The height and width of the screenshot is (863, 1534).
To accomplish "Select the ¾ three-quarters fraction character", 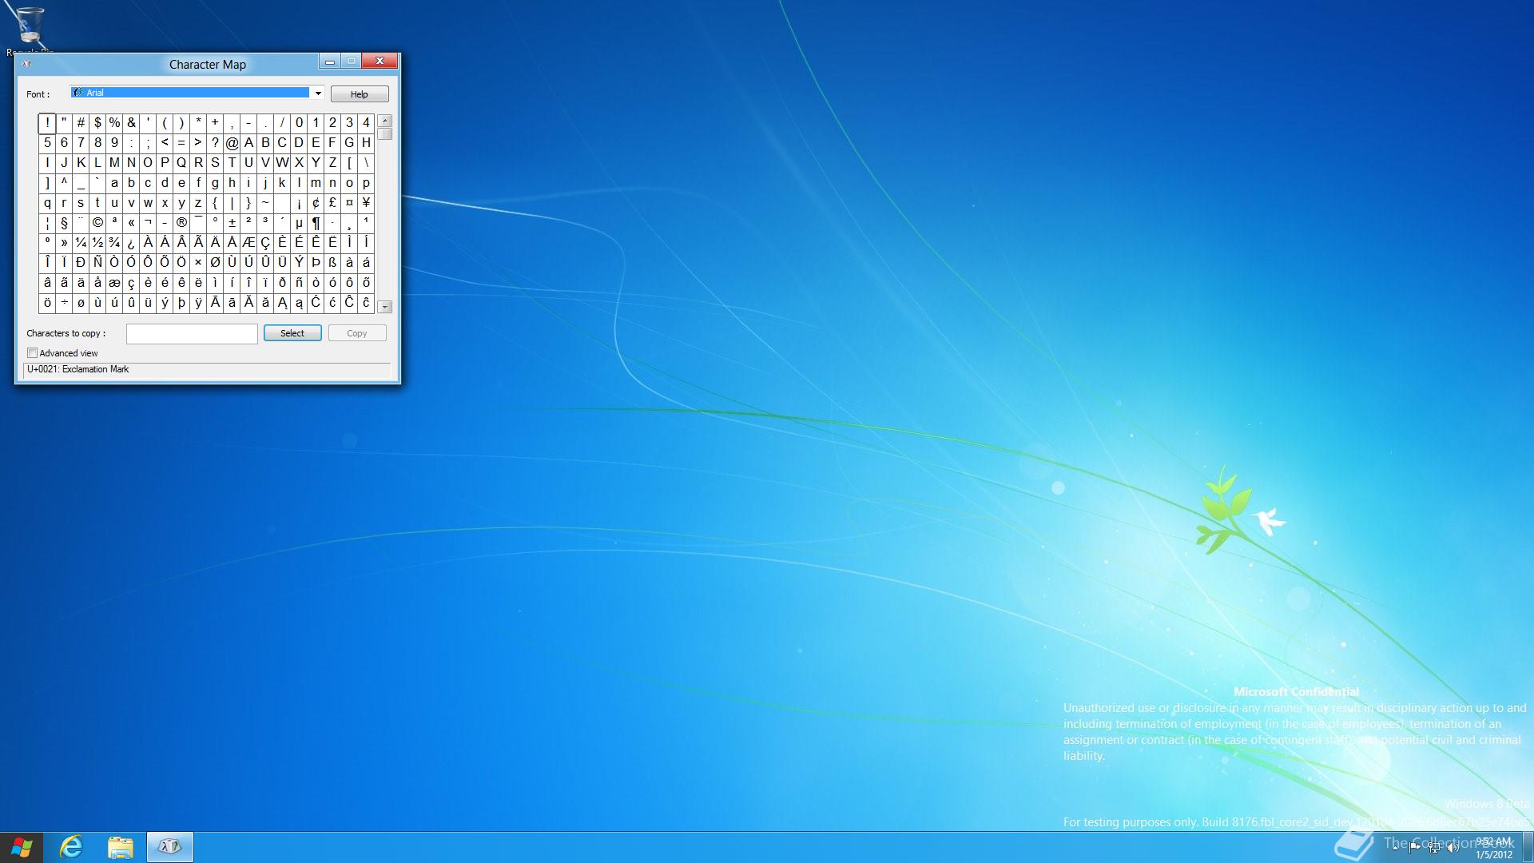I will (x=114, y=243).
